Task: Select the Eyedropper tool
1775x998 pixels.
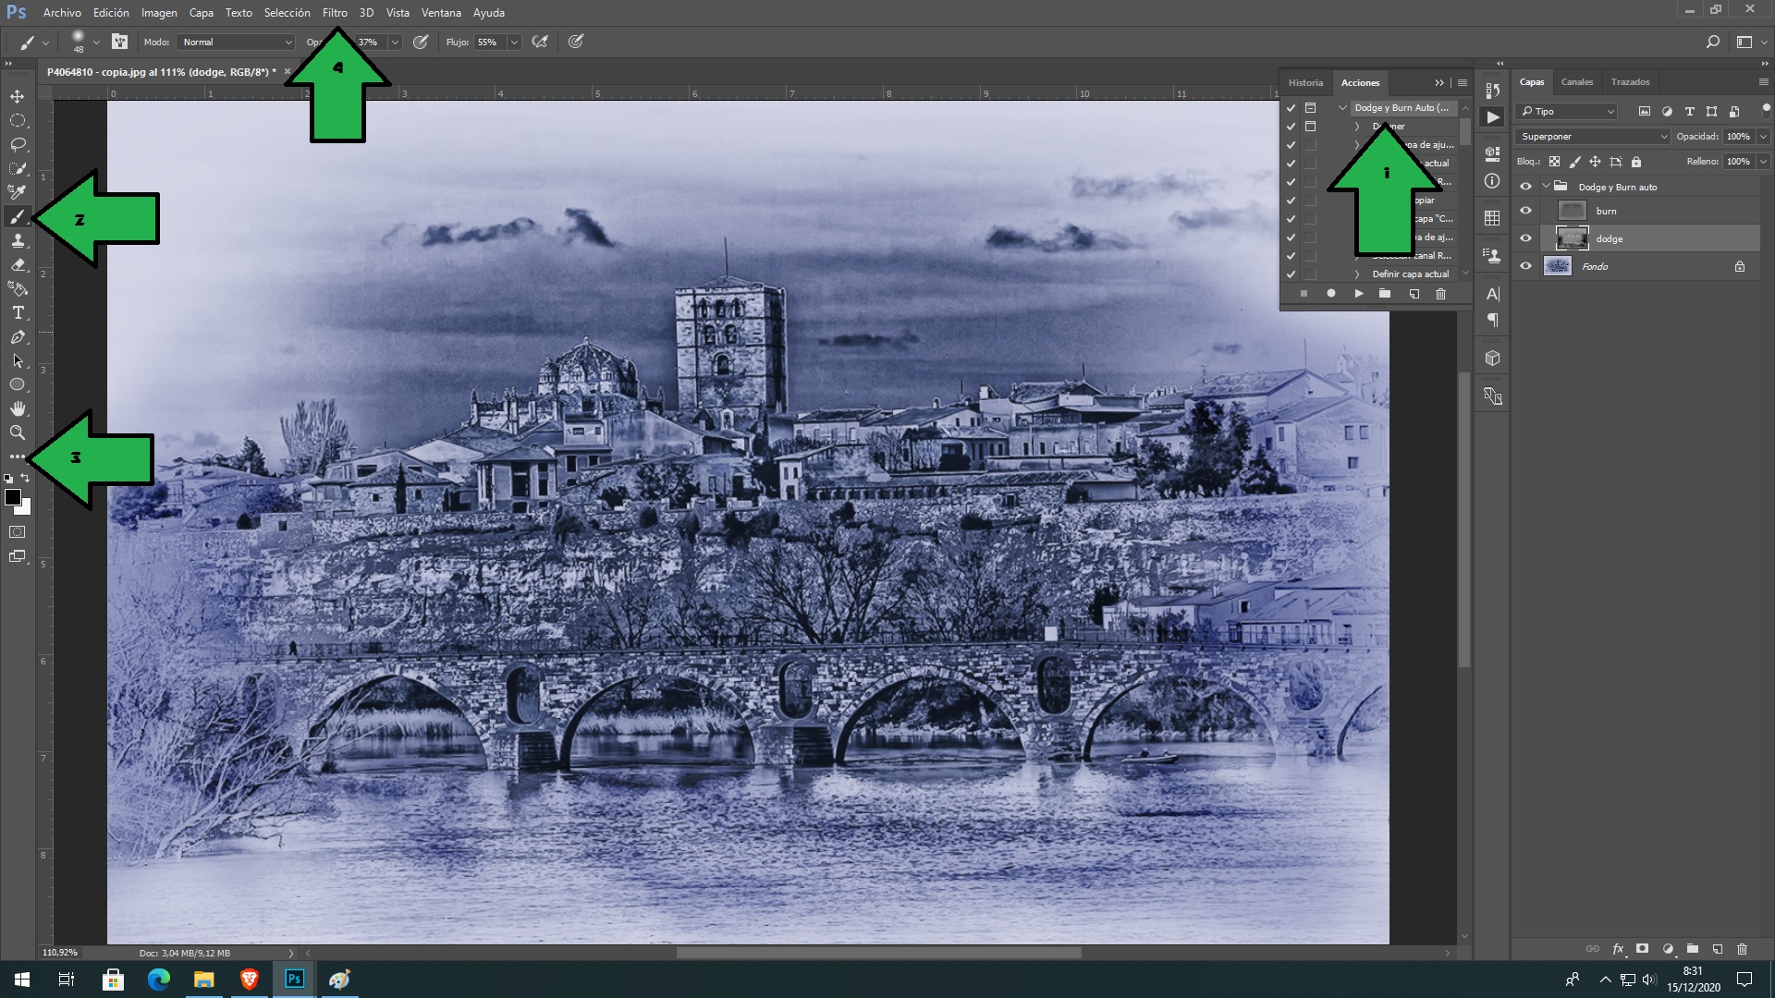Action: pos(18,192)
